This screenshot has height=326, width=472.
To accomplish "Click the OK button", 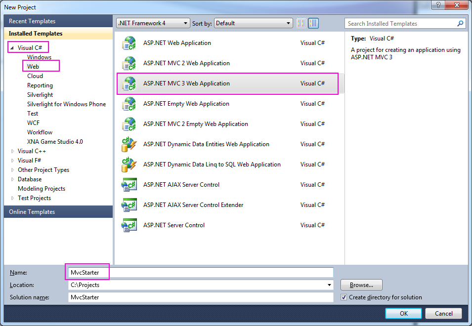I will pos(403,313).
